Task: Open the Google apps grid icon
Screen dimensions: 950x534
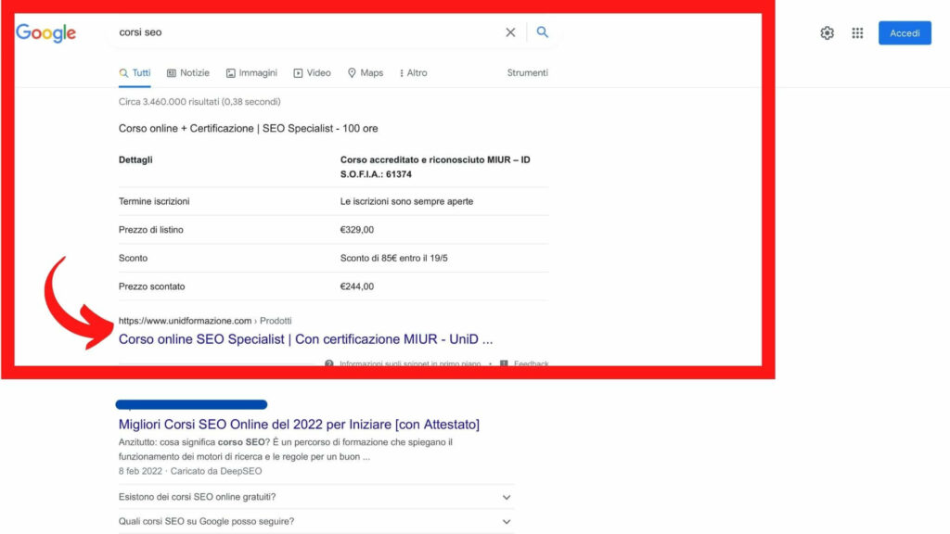Action: tap(857, 33)
